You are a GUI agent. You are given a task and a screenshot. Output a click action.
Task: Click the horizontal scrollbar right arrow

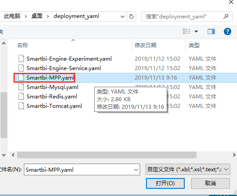234,155
